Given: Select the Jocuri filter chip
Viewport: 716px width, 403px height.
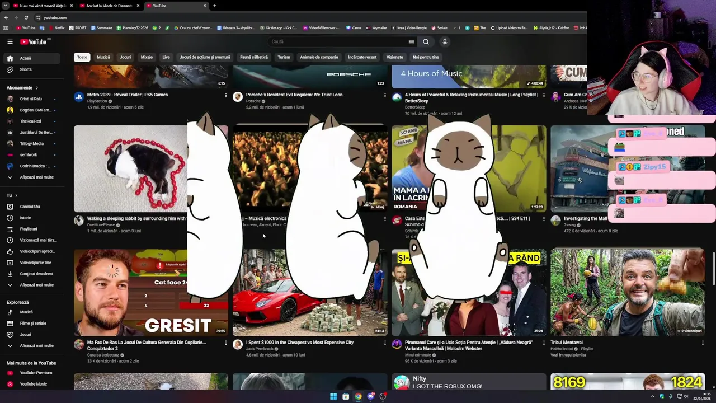Looking at the screenshot, I should 125,57.
